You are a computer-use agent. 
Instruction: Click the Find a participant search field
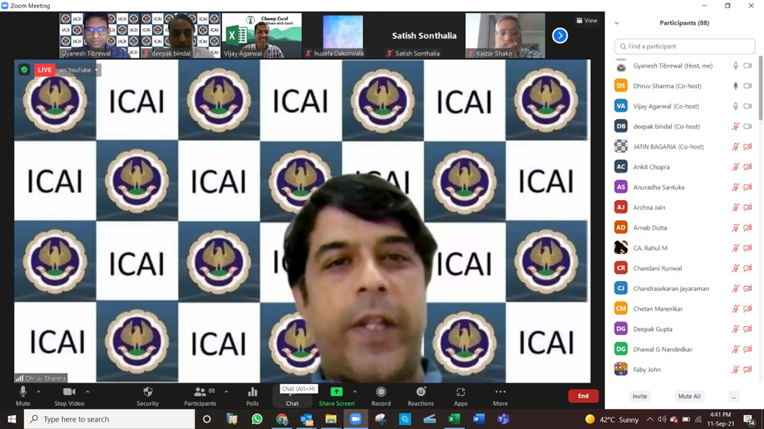(x=684, y=47)
